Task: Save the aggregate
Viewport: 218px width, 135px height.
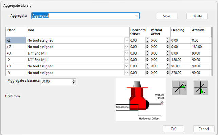Action: (167, 16)
